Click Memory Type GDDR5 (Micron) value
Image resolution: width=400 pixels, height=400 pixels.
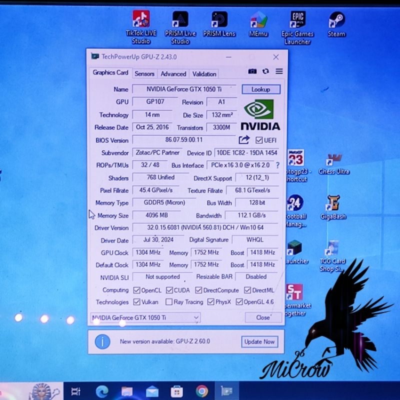point(164,202)
